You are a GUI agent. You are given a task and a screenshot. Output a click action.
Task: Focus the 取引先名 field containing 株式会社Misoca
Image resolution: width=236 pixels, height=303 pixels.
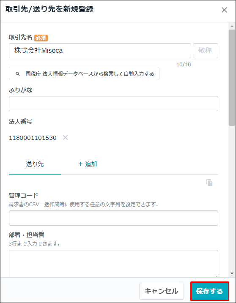pos(100,51)
